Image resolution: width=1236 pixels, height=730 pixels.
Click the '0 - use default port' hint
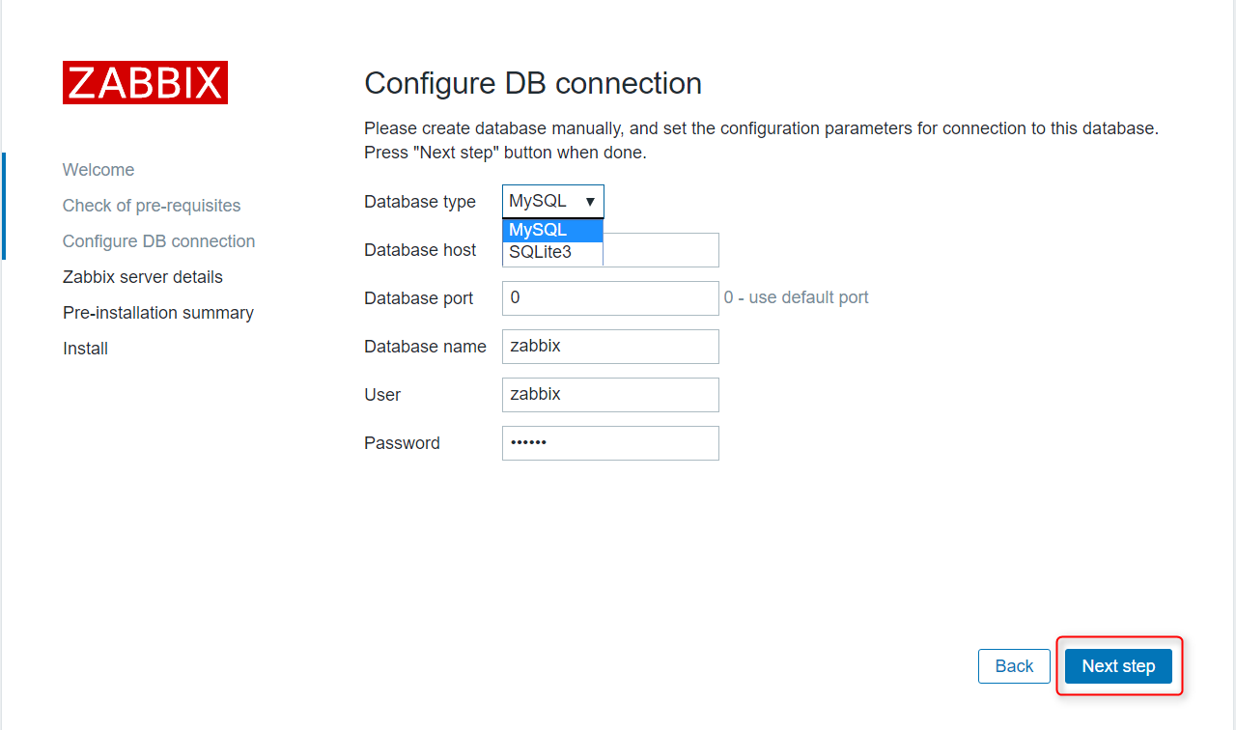pyautogui.click(x=797, y=297)
